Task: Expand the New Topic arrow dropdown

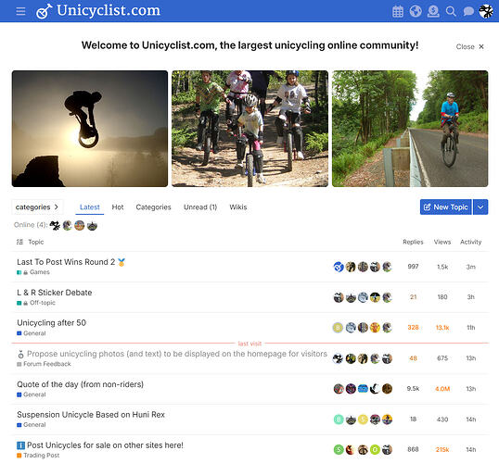Action: click(x=480, y=207)
